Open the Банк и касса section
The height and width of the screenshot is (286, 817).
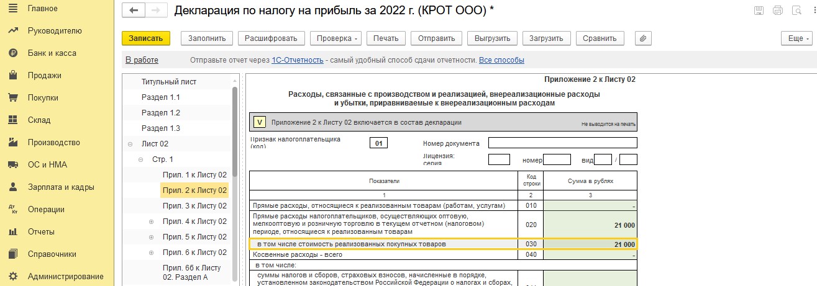52,53
